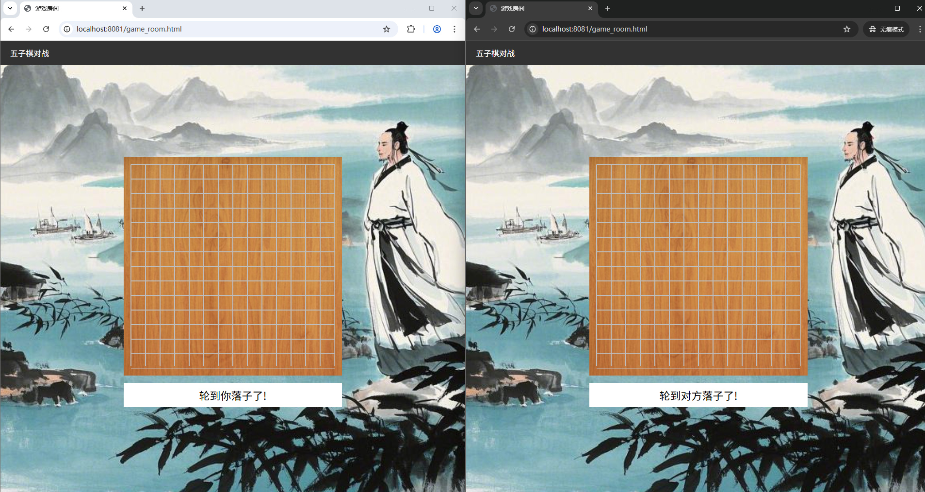Reload the page in the left browser window
This screenshot has width=925, height=492.
[x=46, y=29]
